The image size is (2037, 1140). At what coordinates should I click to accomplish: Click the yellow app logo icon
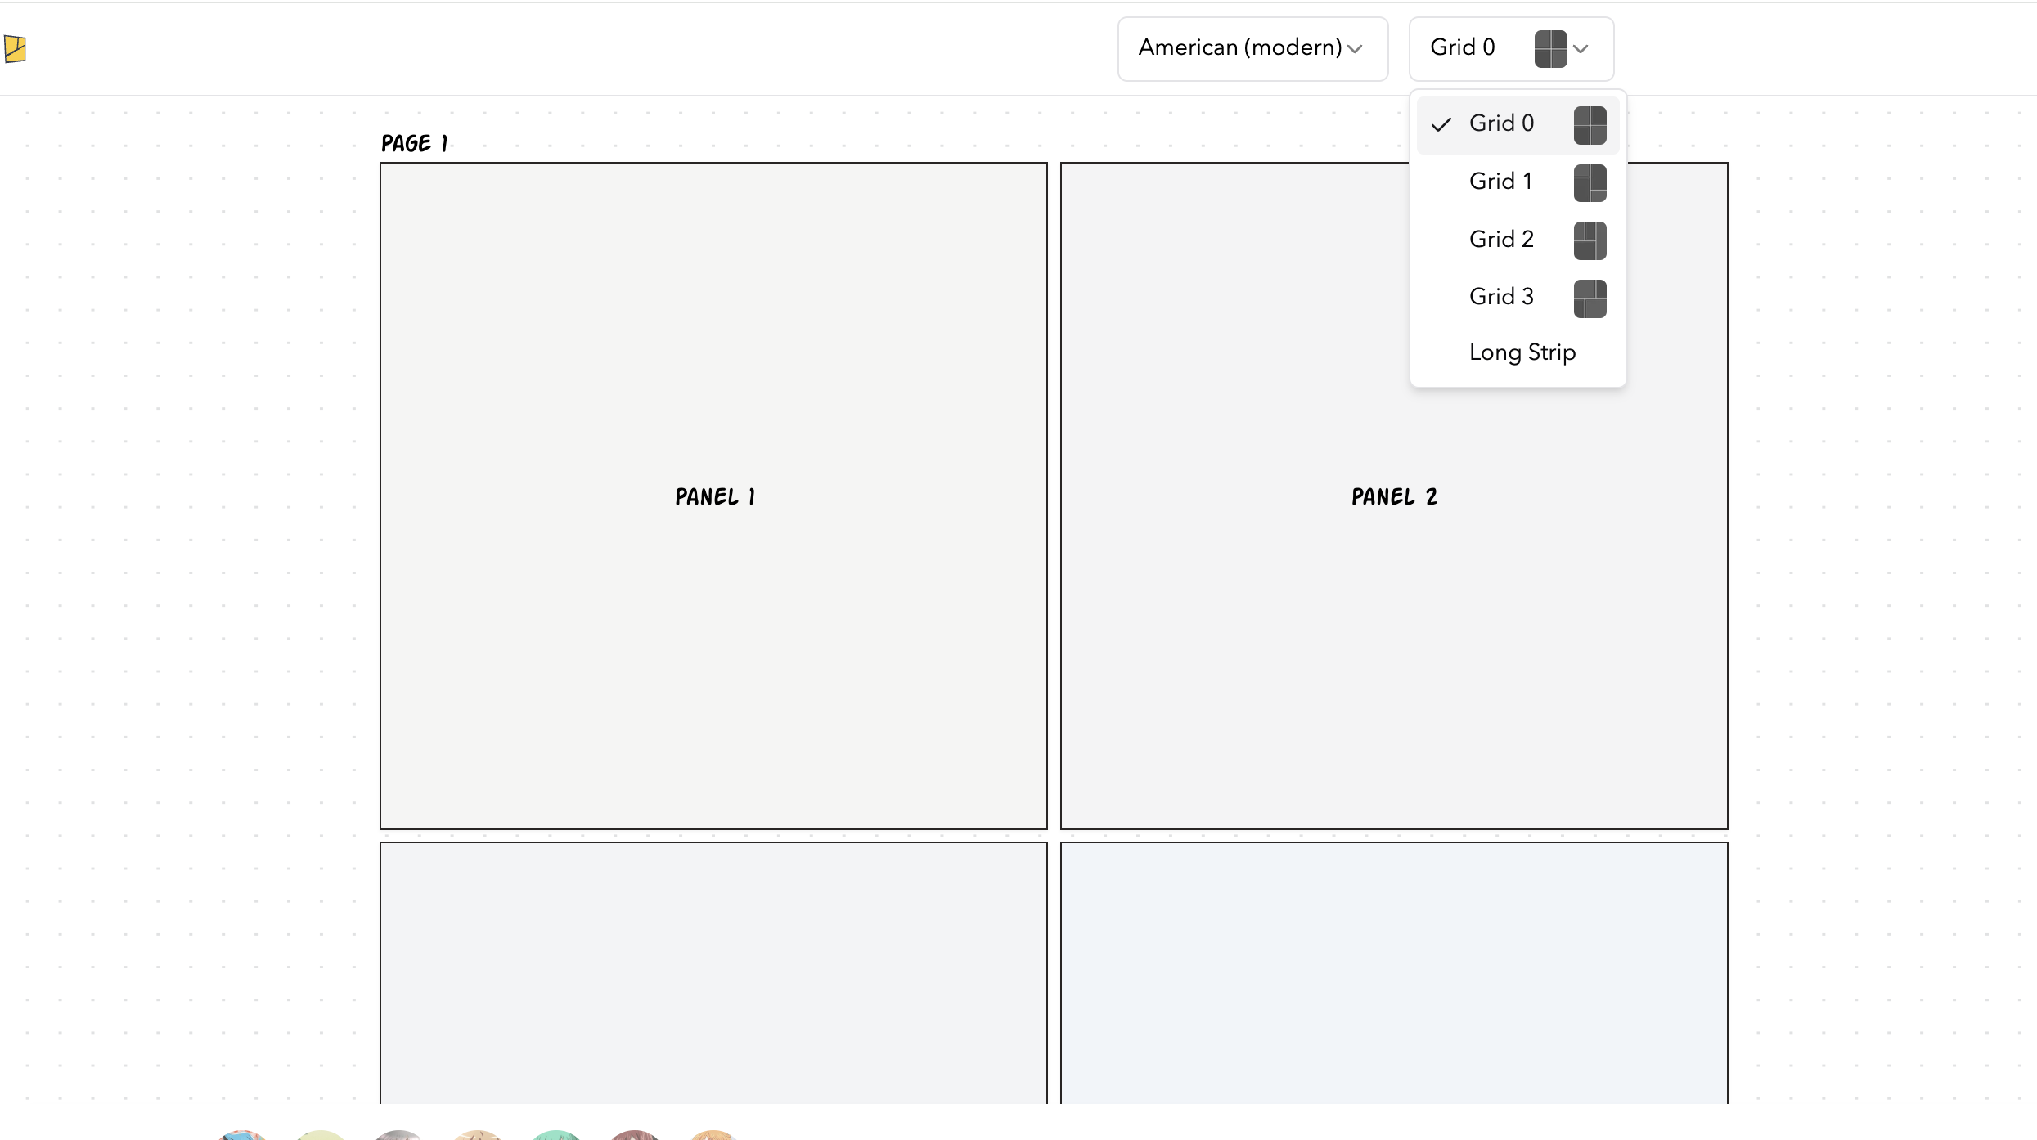[15, 49]
